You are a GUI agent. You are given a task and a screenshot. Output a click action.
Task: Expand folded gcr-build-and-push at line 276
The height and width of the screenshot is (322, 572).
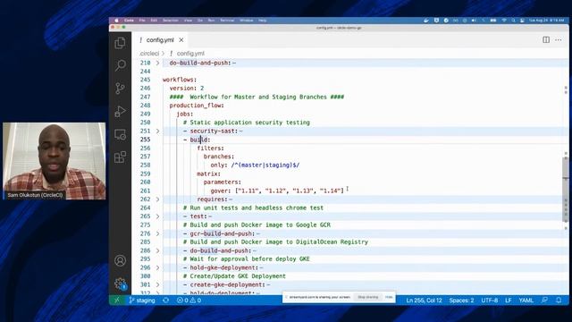[x=157, y=233]
